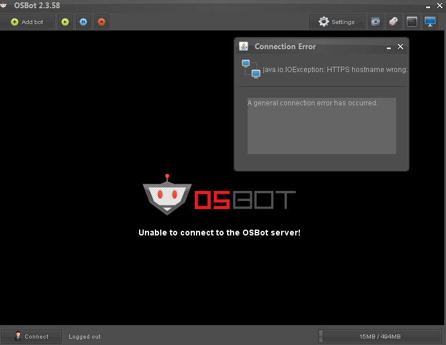This screenshot has width=446, height=345.
Task: Click the java.io.IOException error message
Action: pyautogui.click(x=335, y=70)
